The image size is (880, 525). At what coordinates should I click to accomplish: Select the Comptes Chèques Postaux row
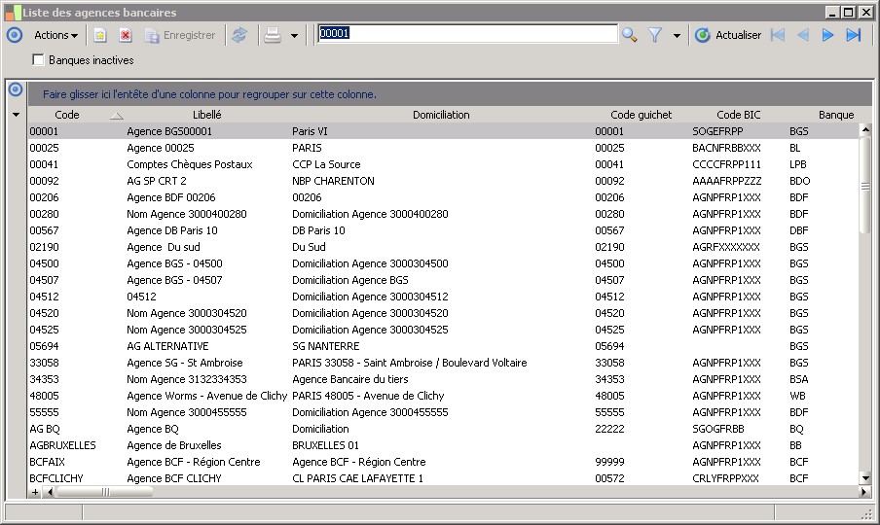click(x=189, y=164)
